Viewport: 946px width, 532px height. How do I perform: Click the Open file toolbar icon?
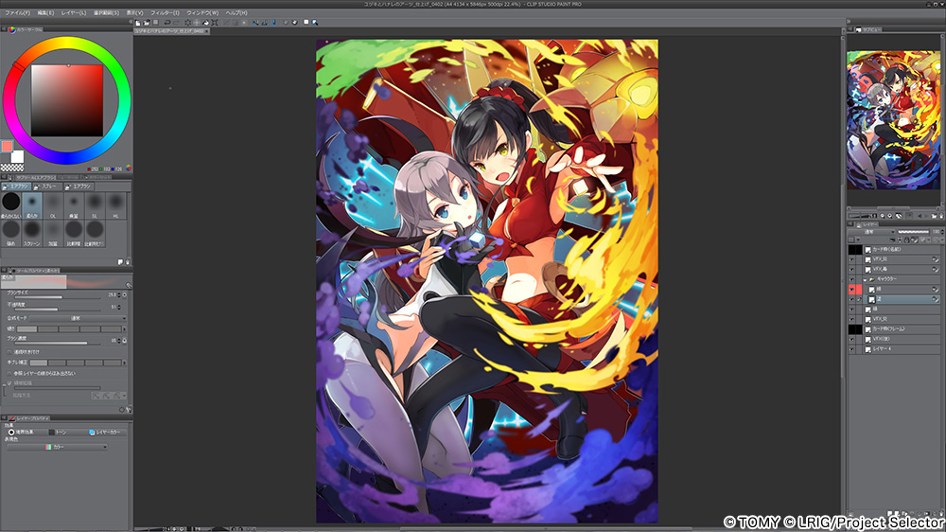147,23
